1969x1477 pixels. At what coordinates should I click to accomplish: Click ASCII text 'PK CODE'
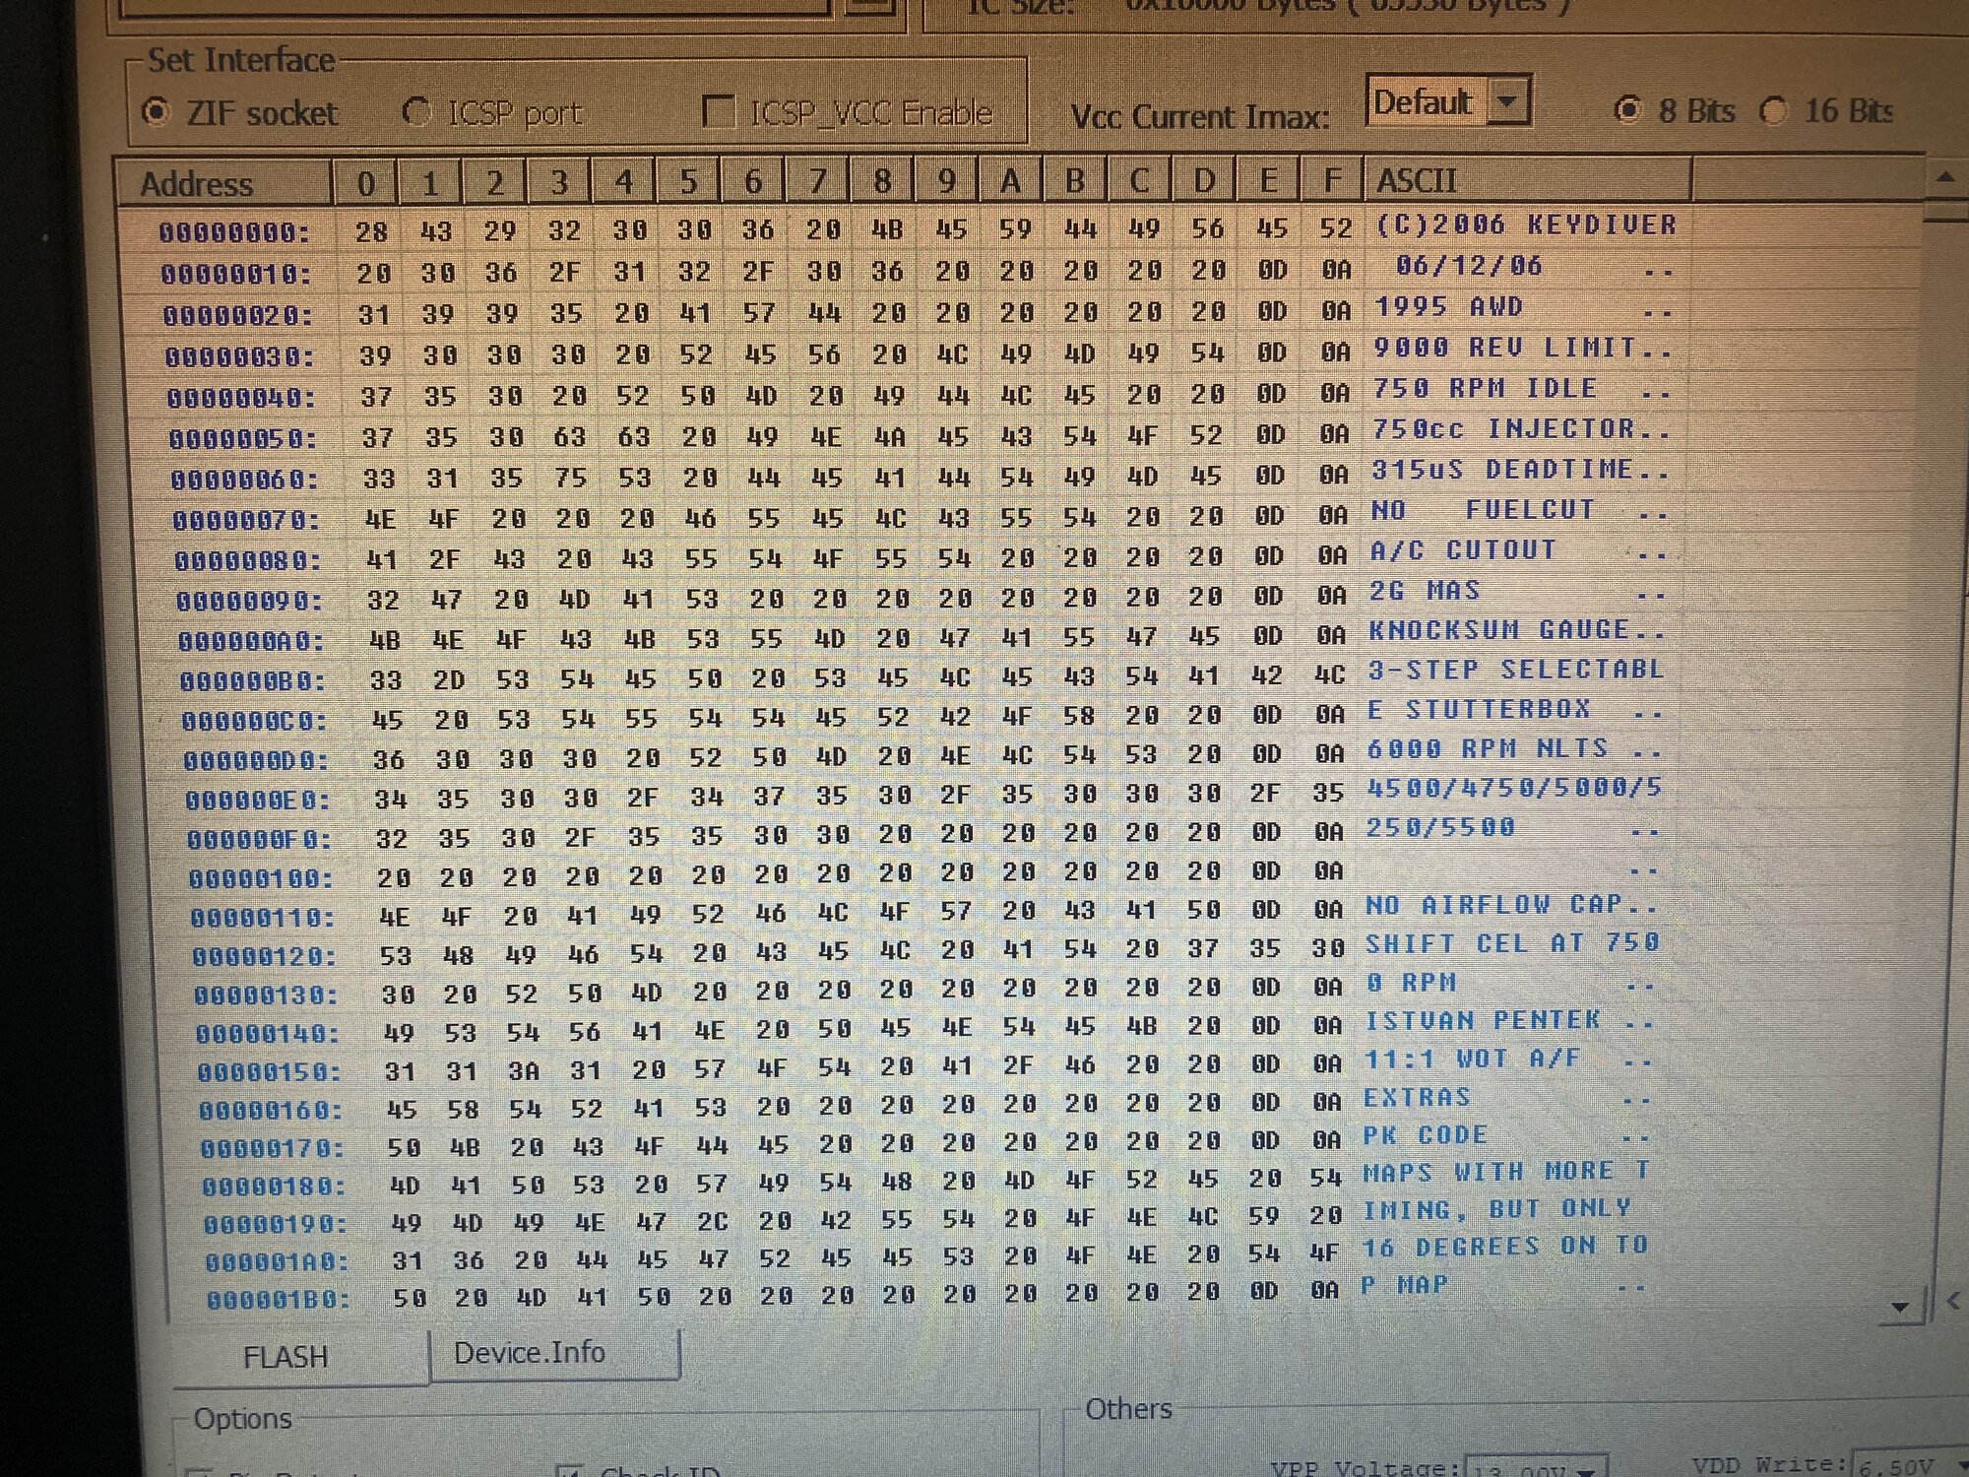1425,1134
